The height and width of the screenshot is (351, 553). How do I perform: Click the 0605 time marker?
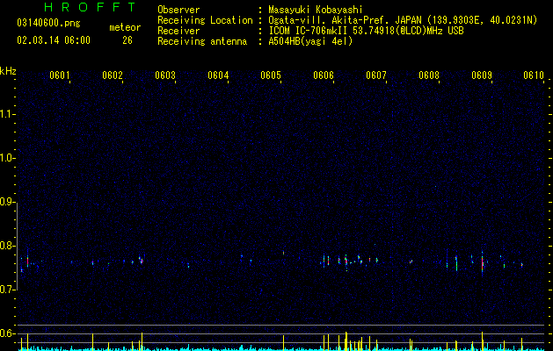pos(271,75)
